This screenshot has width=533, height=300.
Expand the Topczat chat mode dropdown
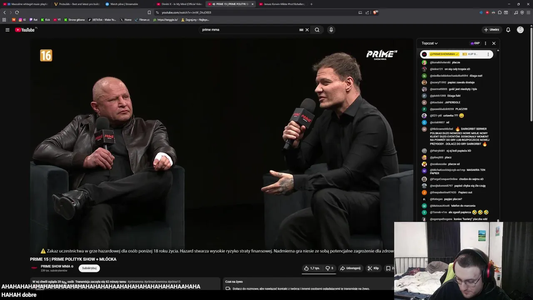tap(429, 43)
